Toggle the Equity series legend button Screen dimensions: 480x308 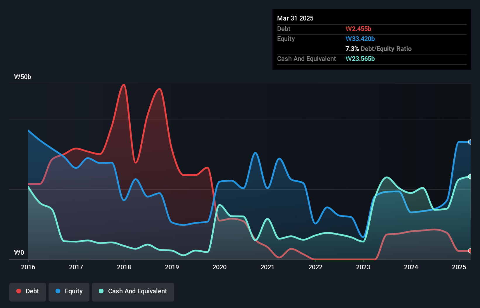click(x=69, y=292)
